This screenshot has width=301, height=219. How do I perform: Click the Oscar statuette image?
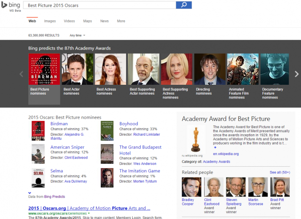196,139
